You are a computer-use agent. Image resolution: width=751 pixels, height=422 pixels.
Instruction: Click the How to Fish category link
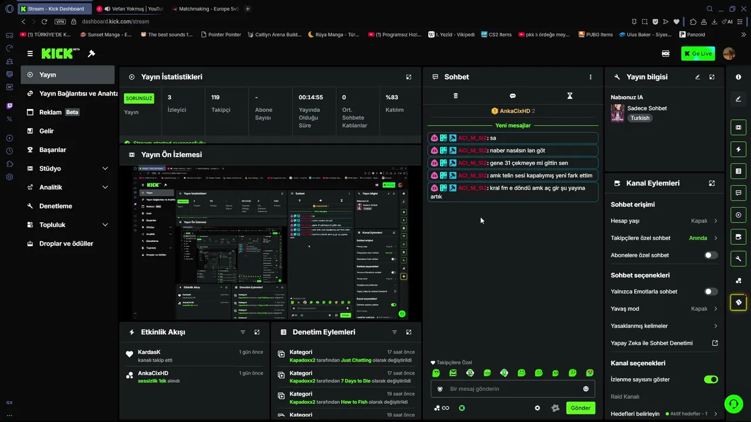(x=356, y=402)
